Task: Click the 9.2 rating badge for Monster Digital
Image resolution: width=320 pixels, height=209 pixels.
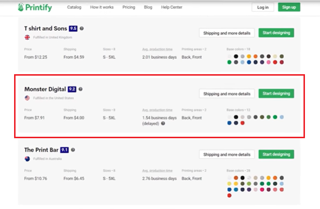Action: (x=72, y=89)
